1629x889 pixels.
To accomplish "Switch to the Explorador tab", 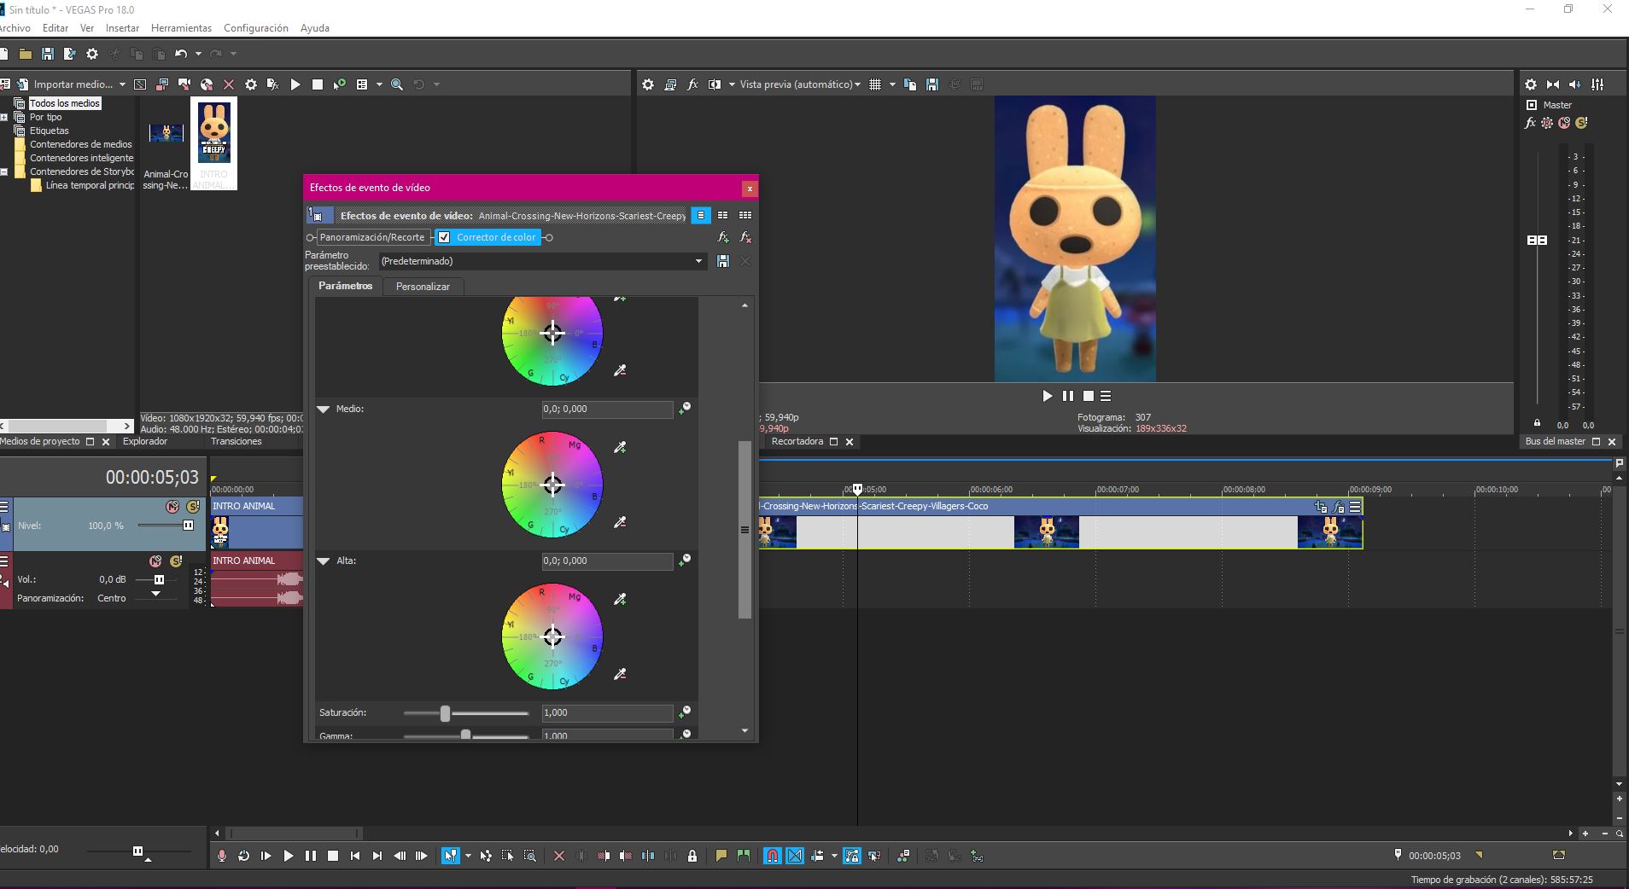I will click(x=145, y=441).
